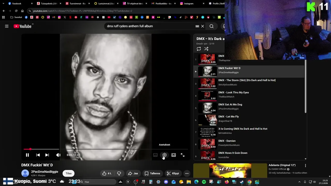
Task: Play 'DMX Hows It Goin Down'
Action: [233, 153]
